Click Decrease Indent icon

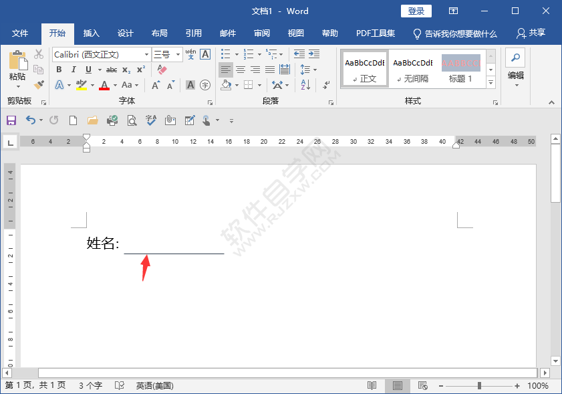coord(299,54)
